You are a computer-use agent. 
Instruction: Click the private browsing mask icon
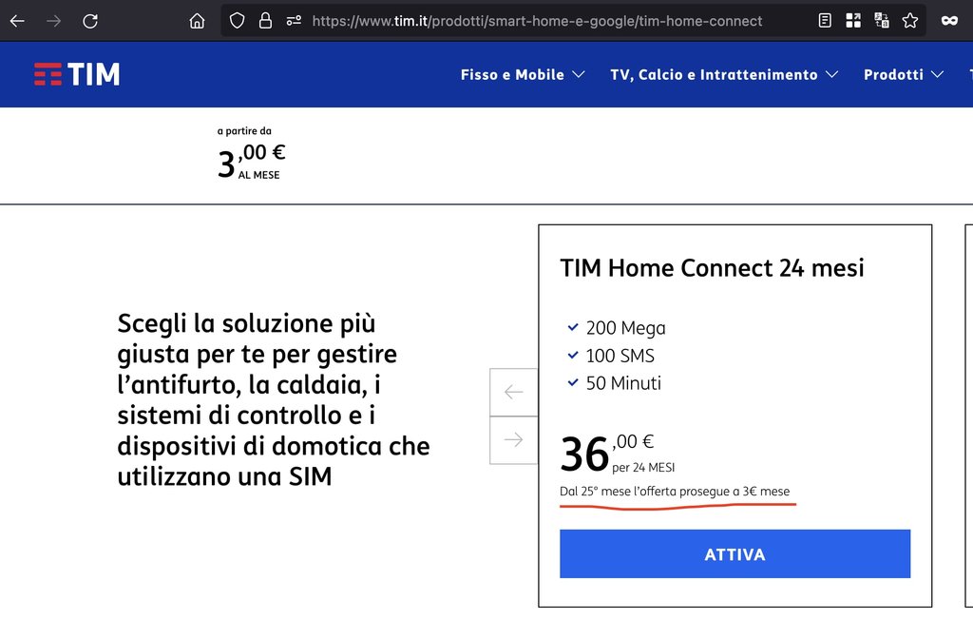(x=949, y=21)
